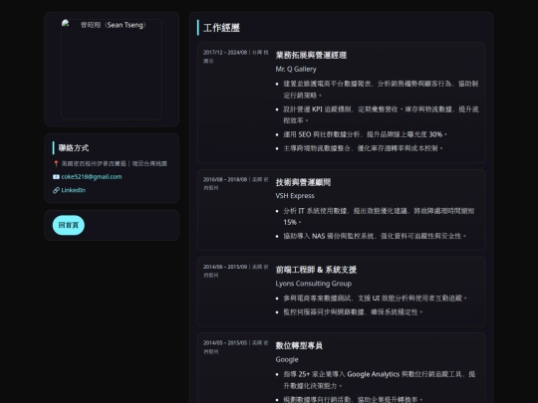The image size is (538, 403).
Task: Select the 聯絡方式 heading
Action: pos(74,148)
